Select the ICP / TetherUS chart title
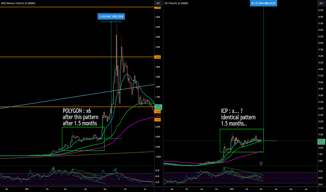The width and height of the screenshot is (326, 192). [x=176, y=3]
